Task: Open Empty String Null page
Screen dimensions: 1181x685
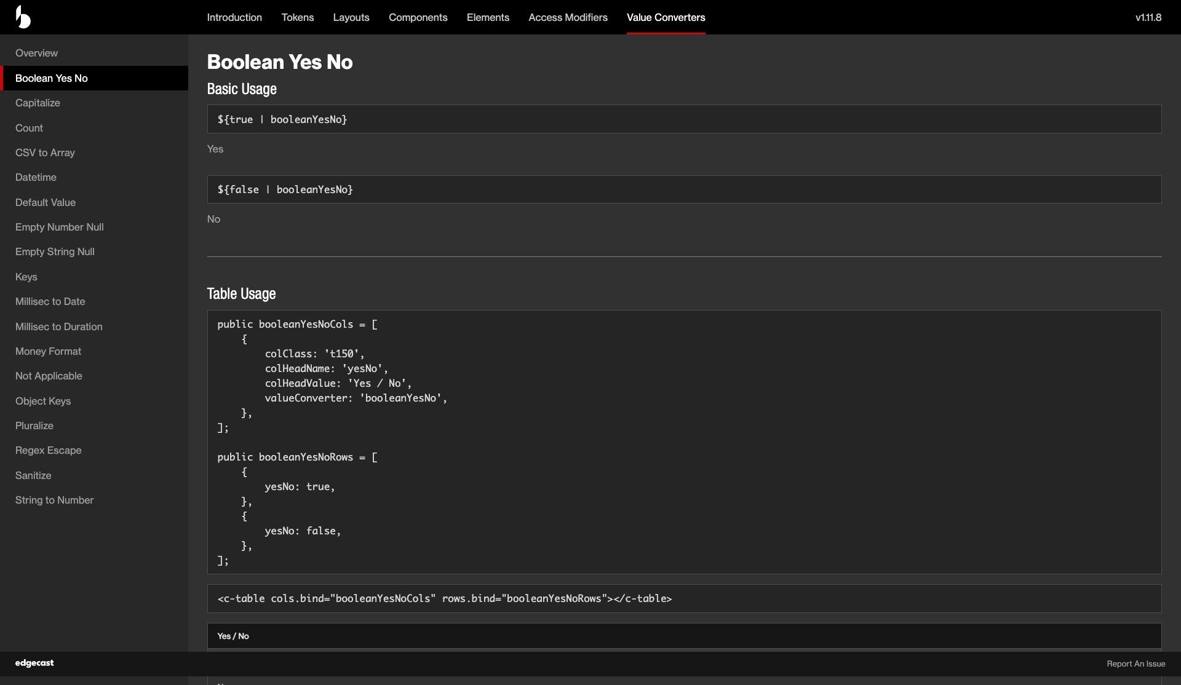Action: pyautogui.click(x=94, y=251)
